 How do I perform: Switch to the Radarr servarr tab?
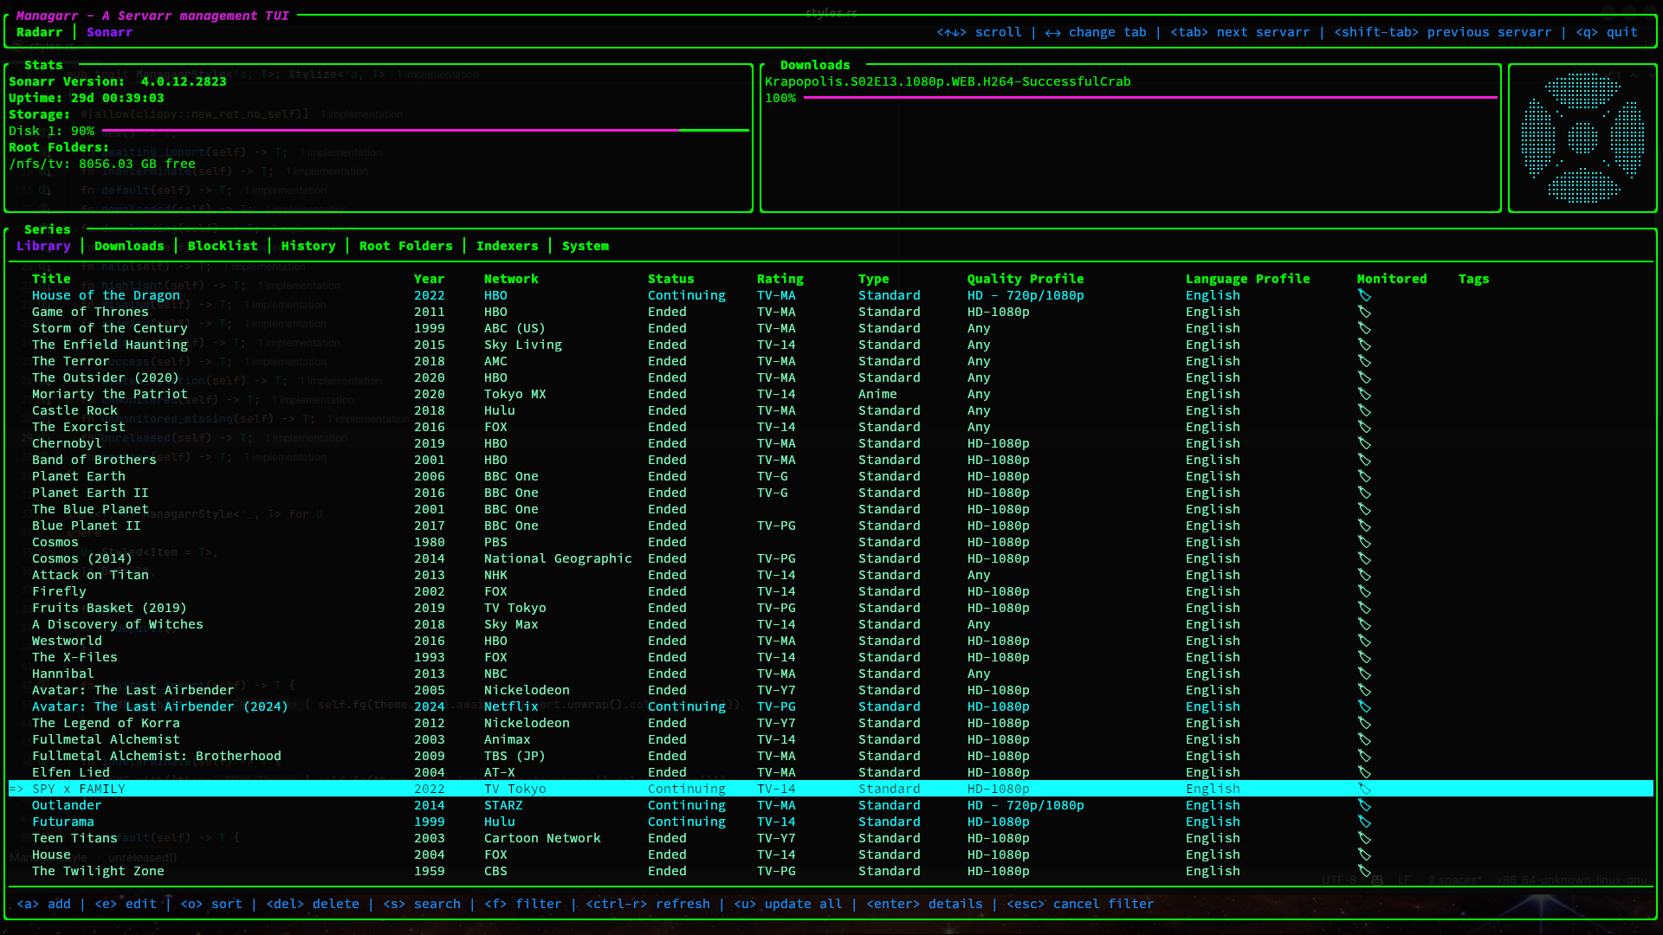tap(40, 32)
